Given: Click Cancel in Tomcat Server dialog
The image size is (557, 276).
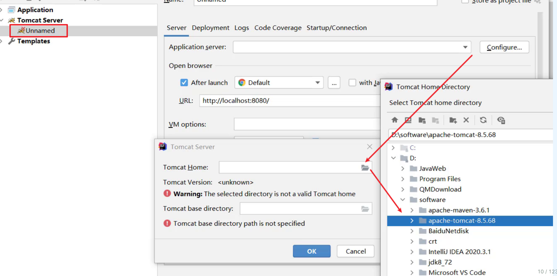Looking at the screenshot, I should click(x=356, y=251).
